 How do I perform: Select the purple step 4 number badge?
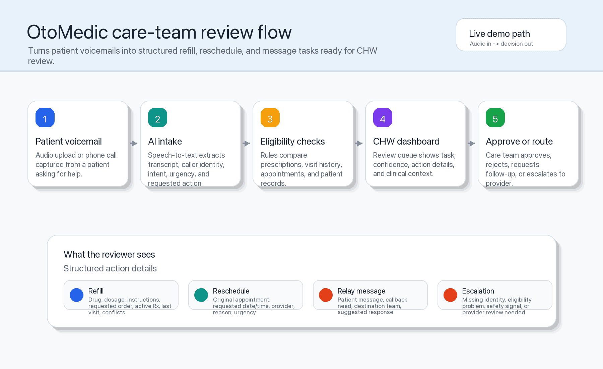(383, 118)
